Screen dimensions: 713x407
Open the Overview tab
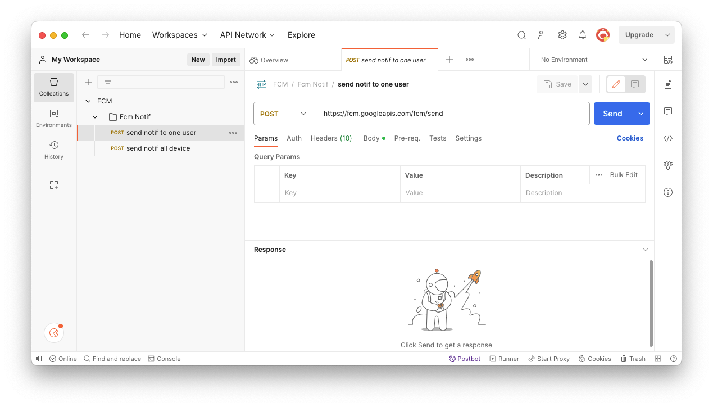(269, 60)
